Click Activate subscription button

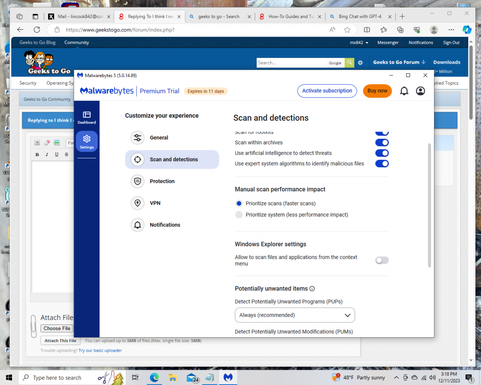click(327, 91)
